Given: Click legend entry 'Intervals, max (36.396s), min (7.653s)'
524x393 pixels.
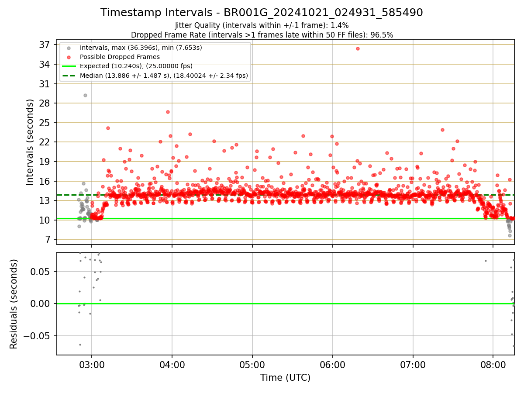Looking at the screenshot, I should [141, 47].
